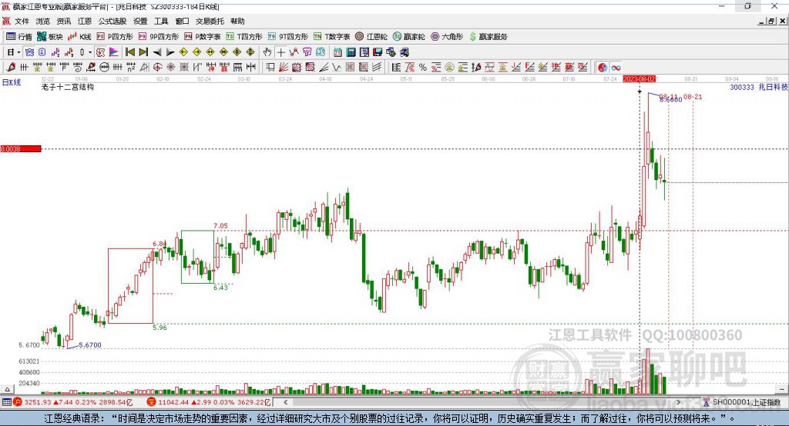Screen dimensions: 789x426
Task: Open the 设置 menu
Action: click(x=140, y=21)
